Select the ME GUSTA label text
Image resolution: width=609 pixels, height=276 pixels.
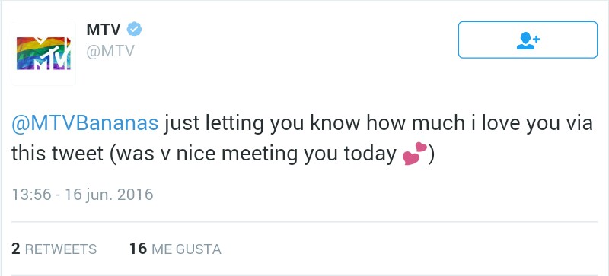(187, 249)
